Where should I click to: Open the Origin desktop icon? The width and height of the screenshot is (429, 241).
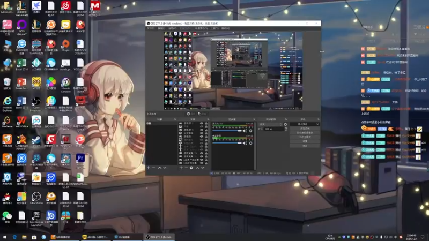[x=65, y=46]
